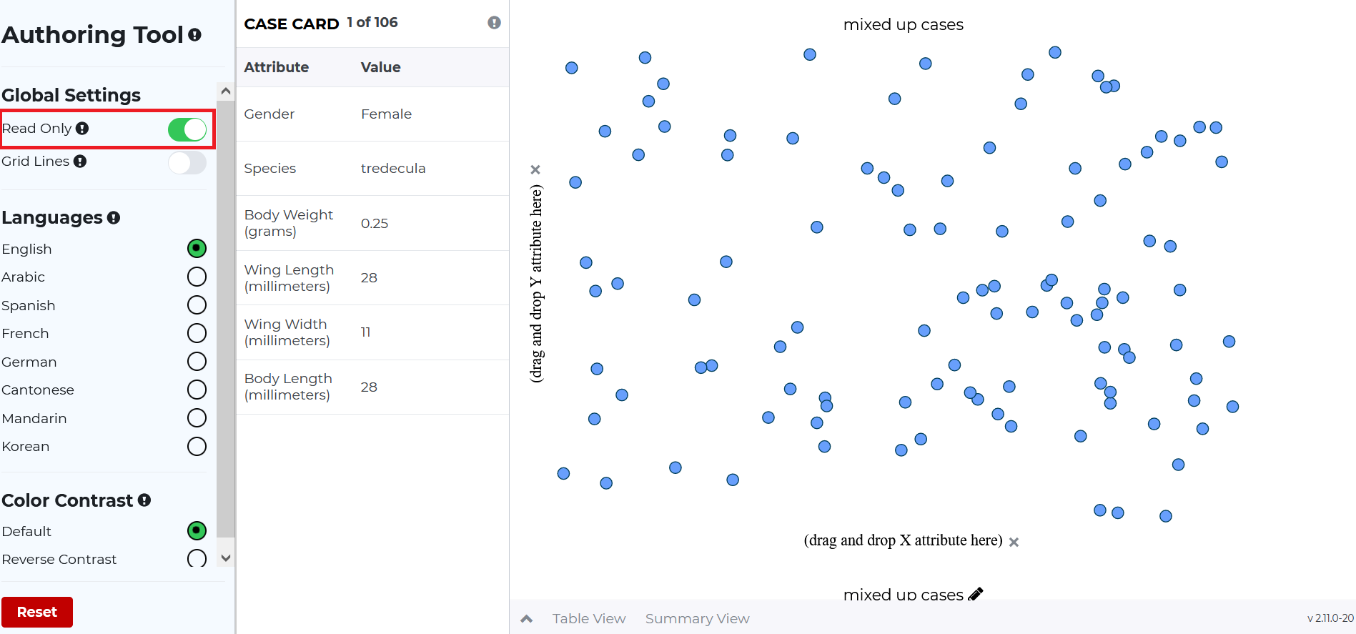Remove the X axis attribute with X
The width and height of the screenshot is (1356, 634).
[1014, 542]
